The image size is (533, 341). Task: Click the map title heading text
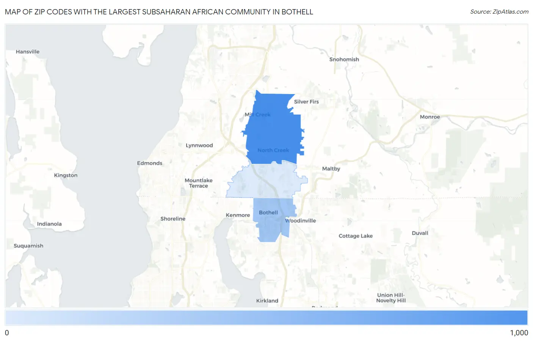point(159,12)
